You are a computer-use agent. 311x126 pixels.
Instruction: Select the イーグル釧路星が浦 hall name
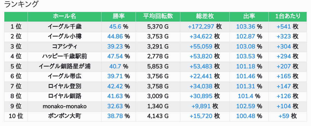point(64,66)
